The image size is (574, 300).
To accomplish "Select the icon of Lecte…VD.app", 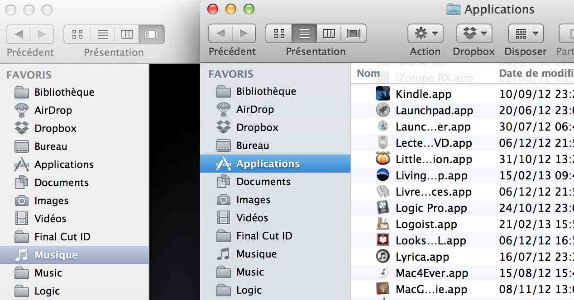I will (x=383, y=143).
